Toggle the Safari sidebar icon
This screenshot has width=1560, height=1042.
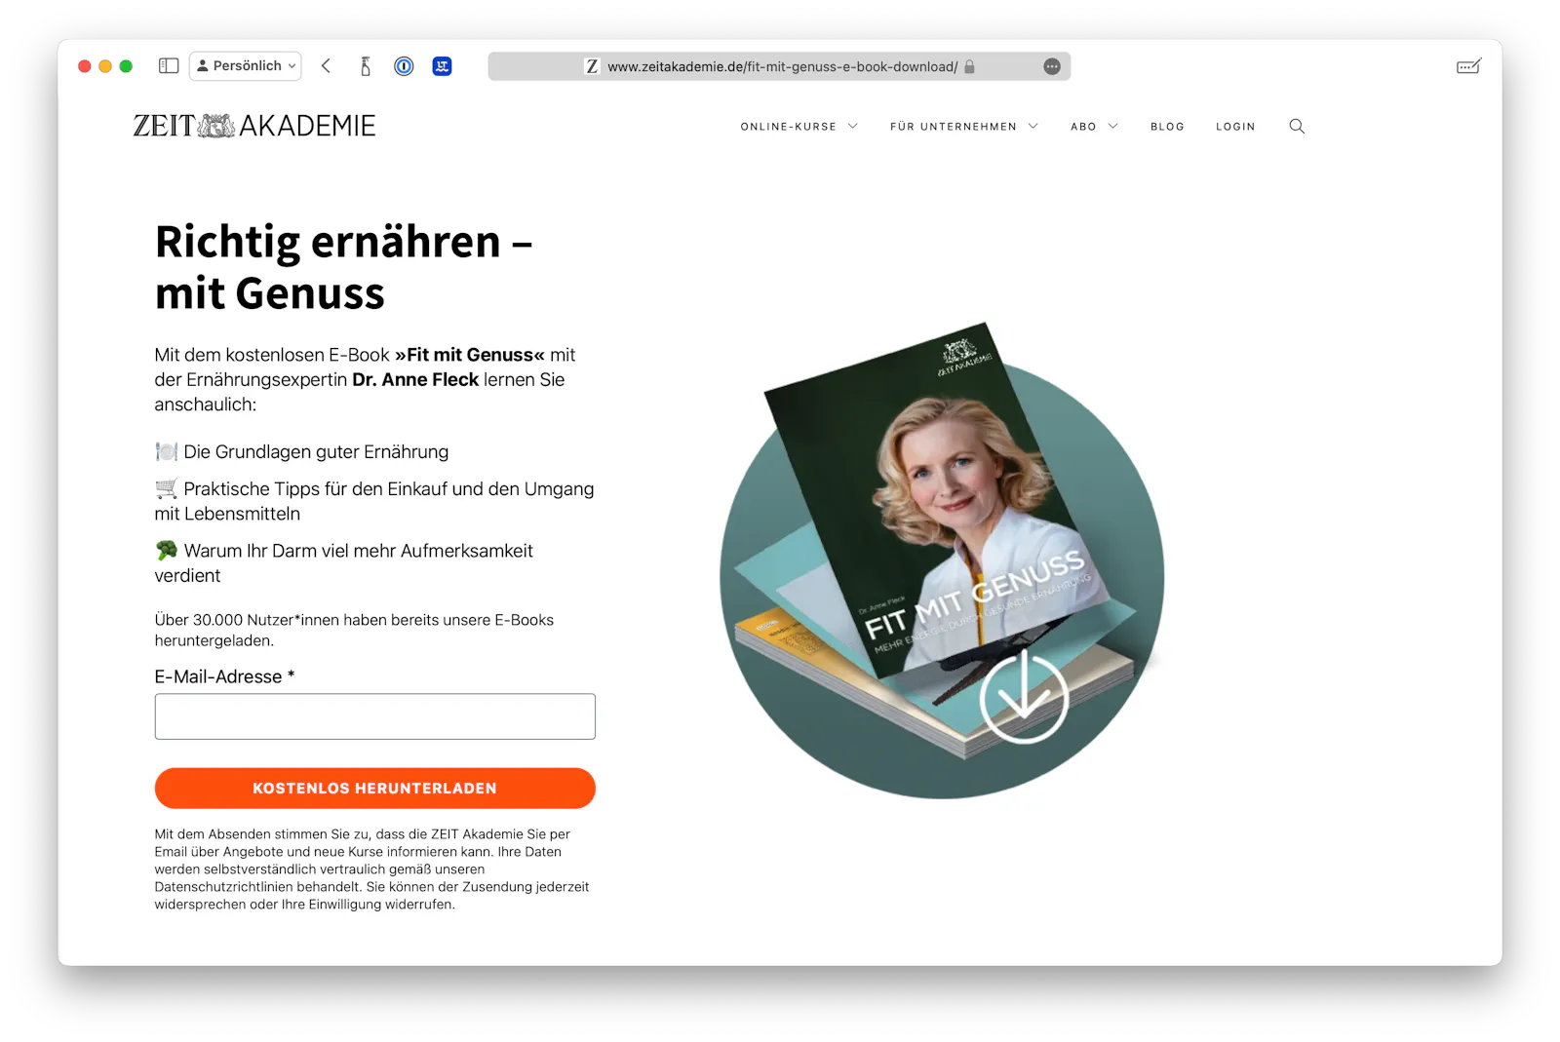169,66
